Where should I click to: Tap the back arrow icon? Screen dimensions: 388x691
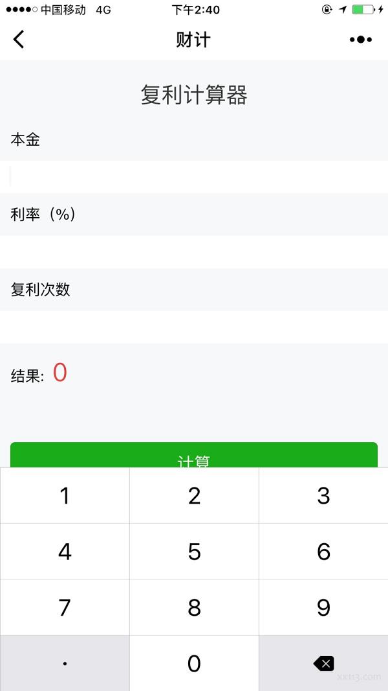click(x=19, y=40)
